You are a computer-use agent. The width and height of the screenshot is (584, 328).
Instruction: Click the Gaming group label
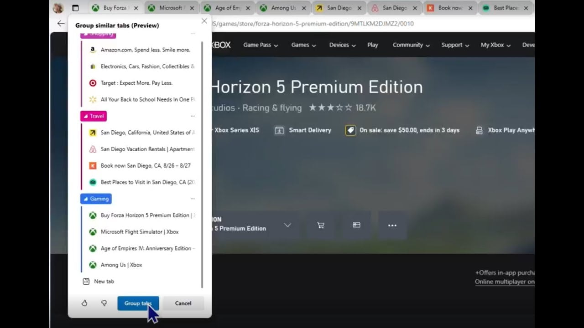pos(96,199)
